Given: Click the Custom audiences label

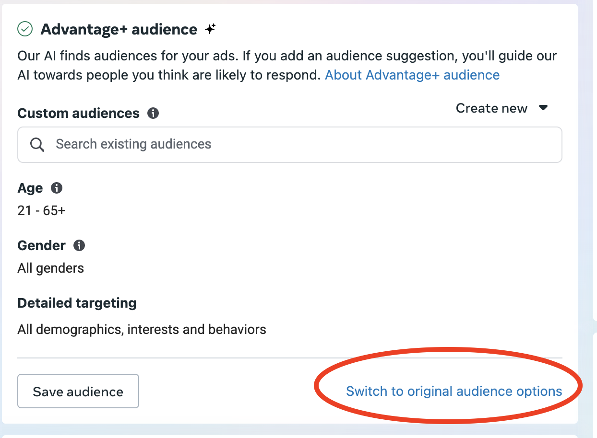Looking at the screenshot, I should point(78,114).
